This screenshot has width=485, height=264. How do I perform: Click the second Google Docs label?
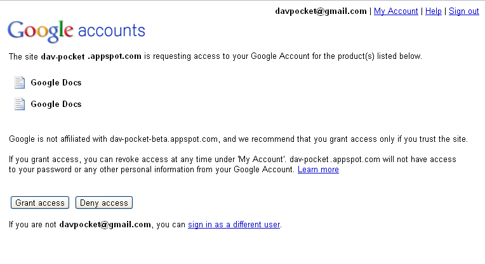[56, 104]
